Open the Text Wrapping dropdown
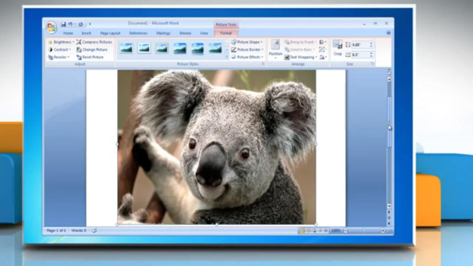 [301, 57]
